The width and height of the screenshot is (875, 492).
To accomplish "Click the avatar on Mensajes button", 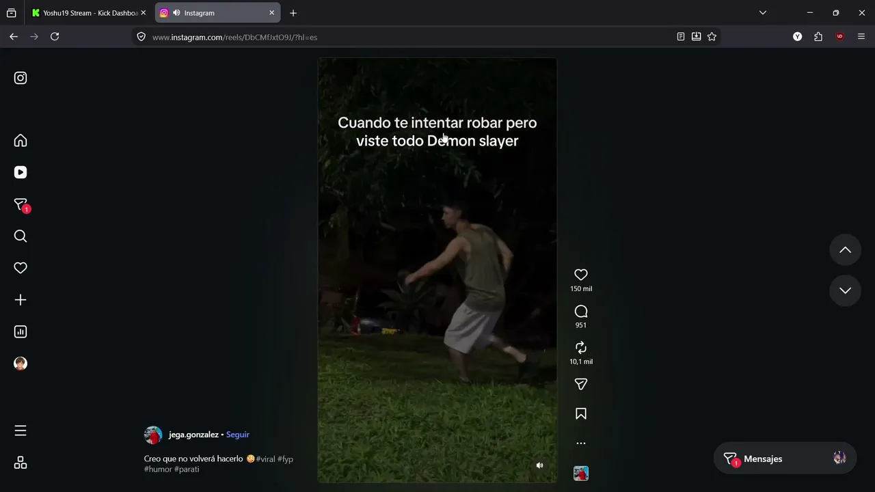I will pos(839,459).
